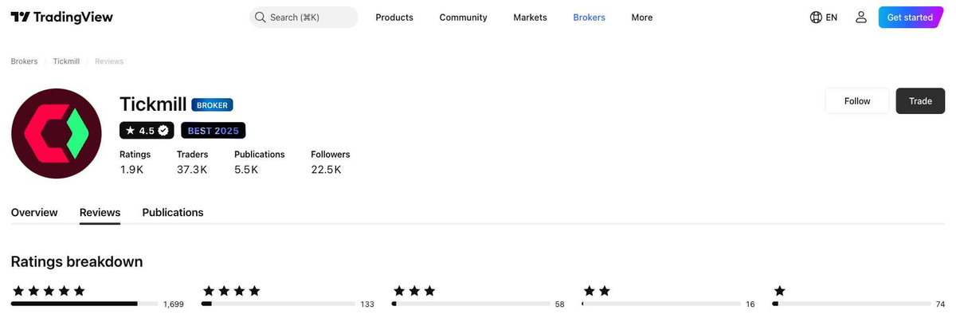956x322 pixels.
Task: Click the Publications 5.5K stat
Action: 259,163
